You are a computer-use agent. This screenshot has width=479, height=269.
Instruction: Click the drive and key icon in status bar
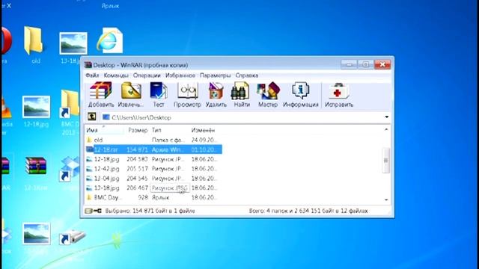[x=93, y=211]
